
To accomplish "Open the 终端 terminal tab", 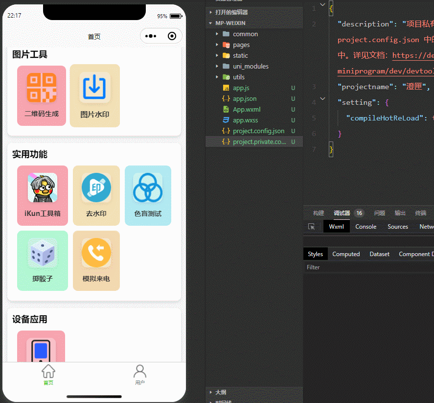I will coord(421,213).
